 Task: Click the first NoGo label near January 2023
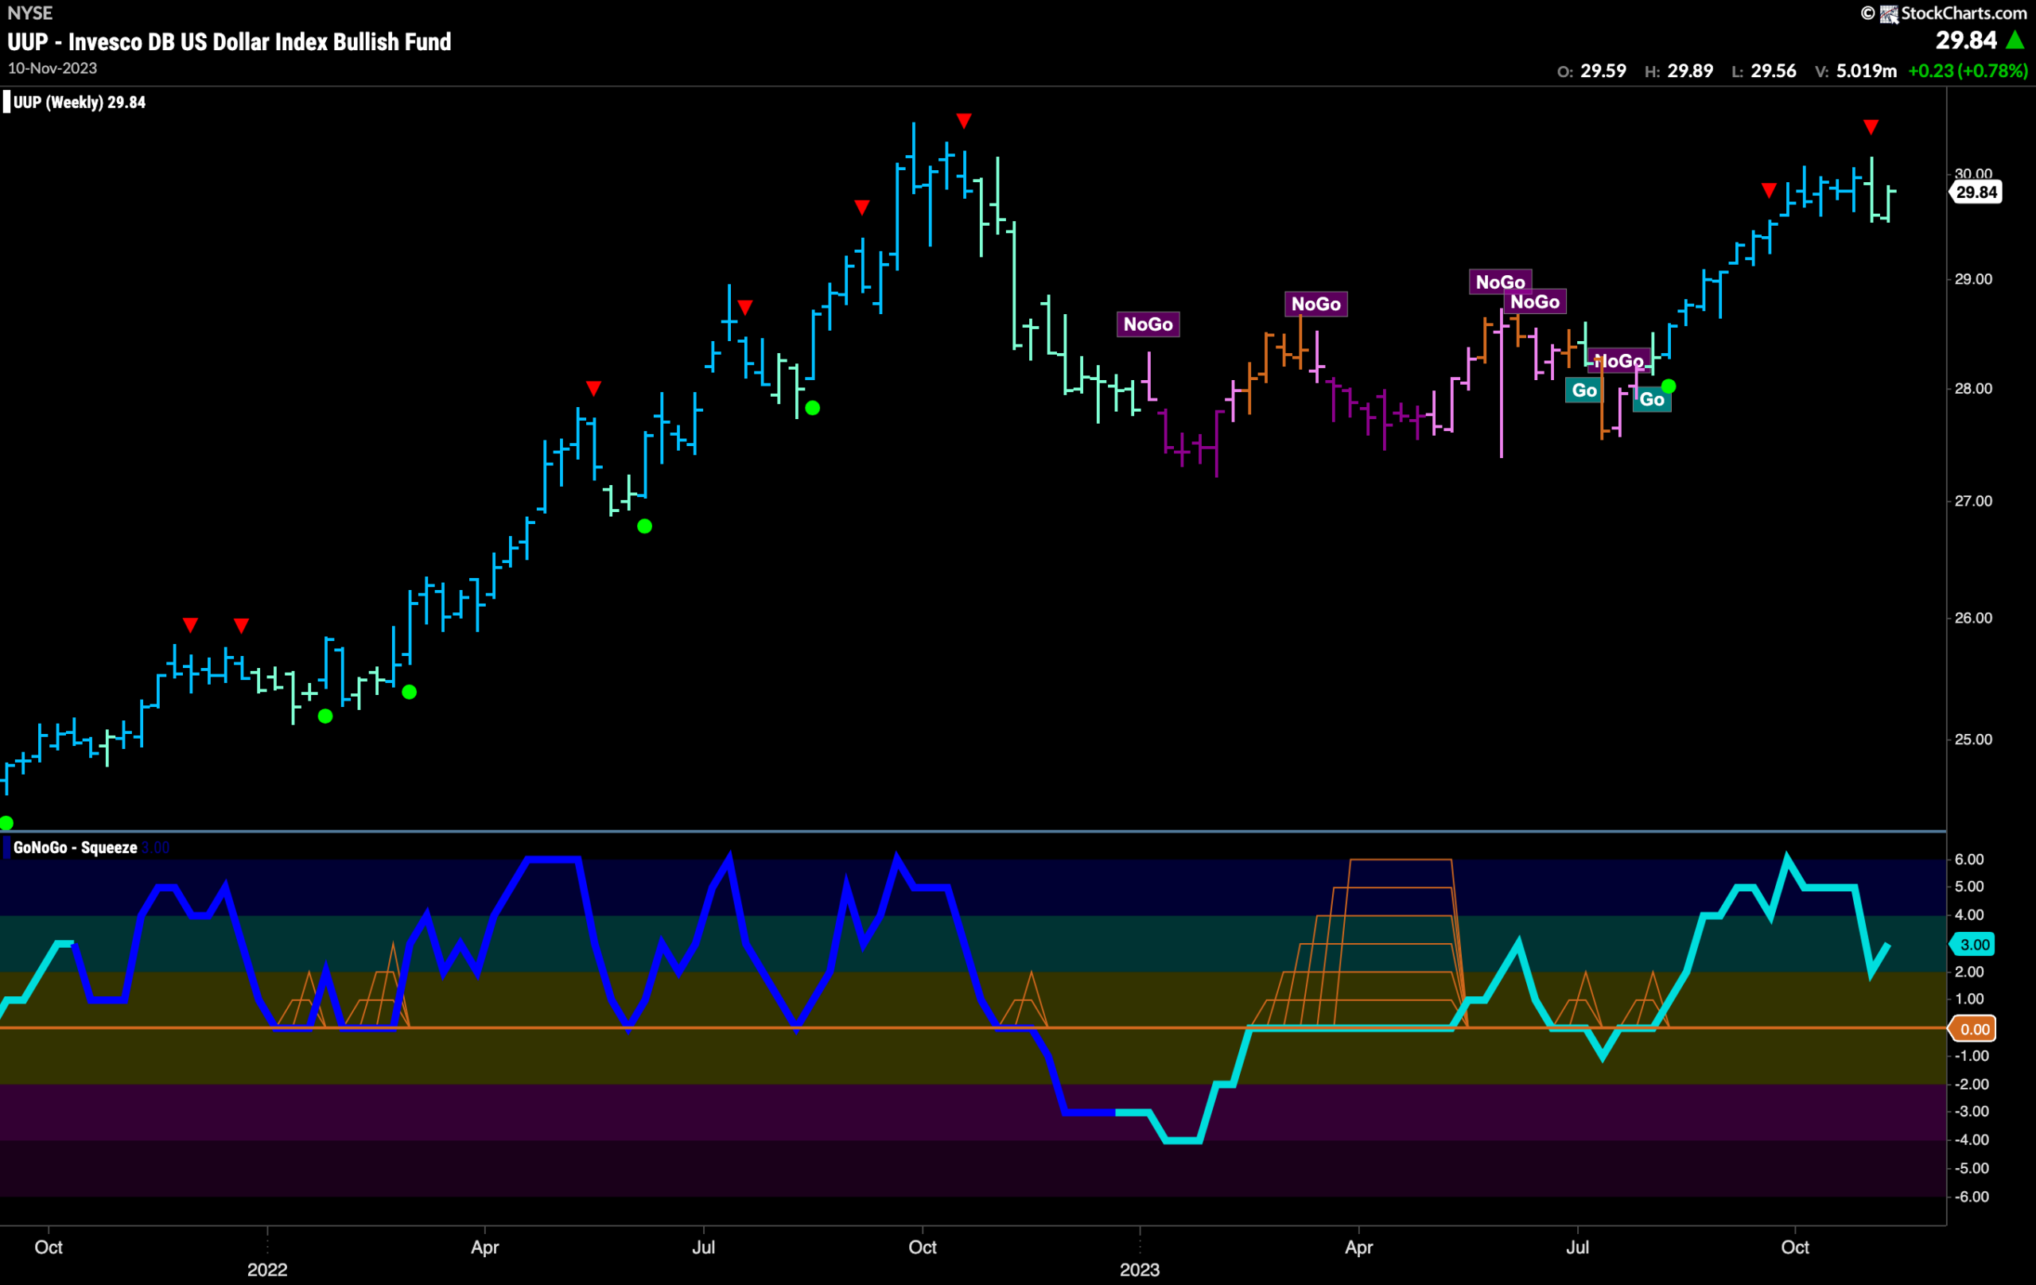pos(1148,324)
